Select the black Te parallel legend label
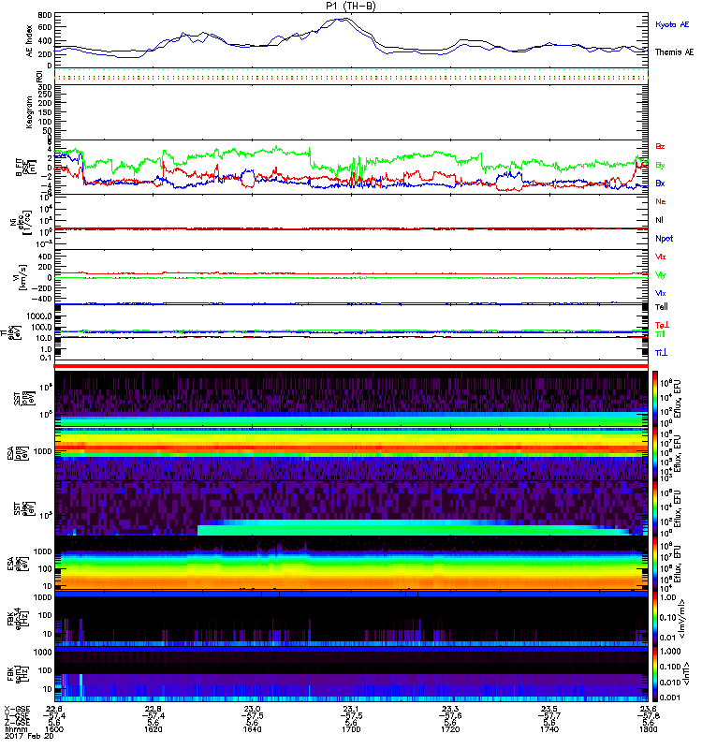 [662, 307]
